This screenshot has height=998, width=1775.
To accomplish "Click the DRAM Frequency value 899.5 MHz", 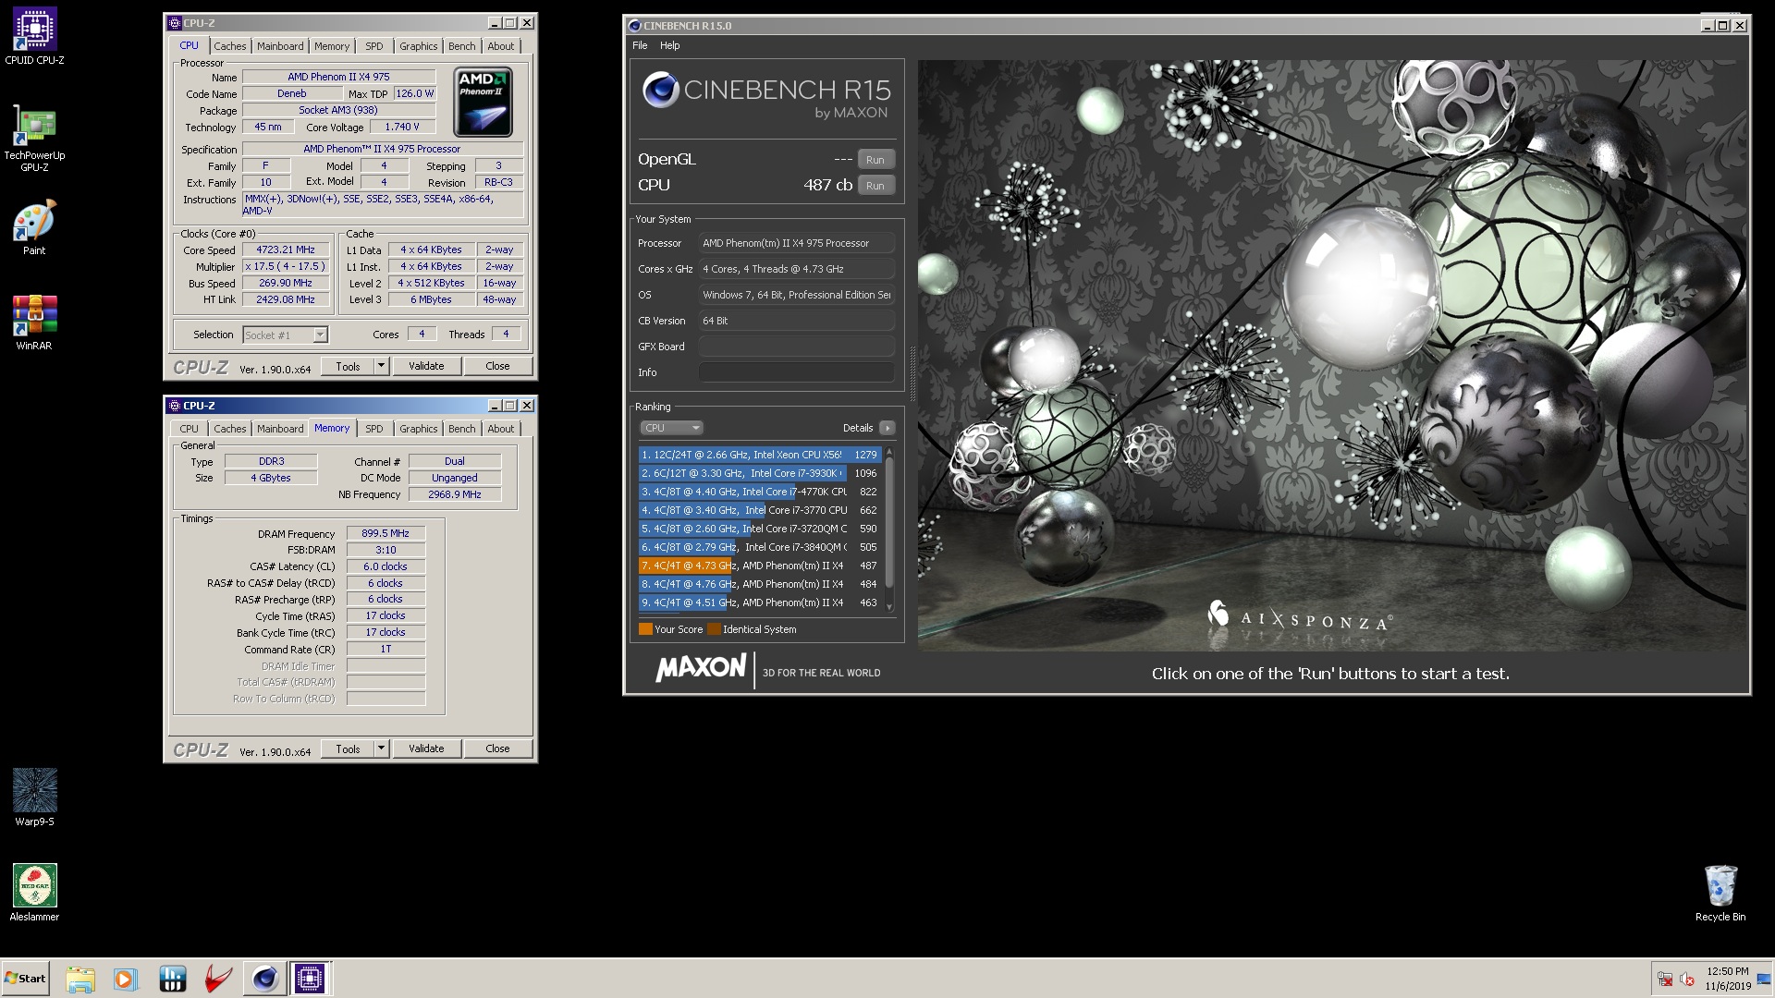I will tap(386, 533).
